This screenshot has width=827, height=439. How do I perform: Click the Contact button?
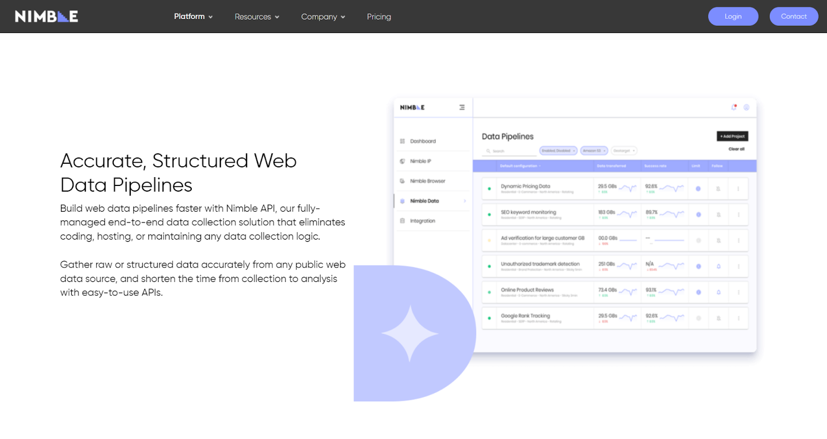point(793,17)
